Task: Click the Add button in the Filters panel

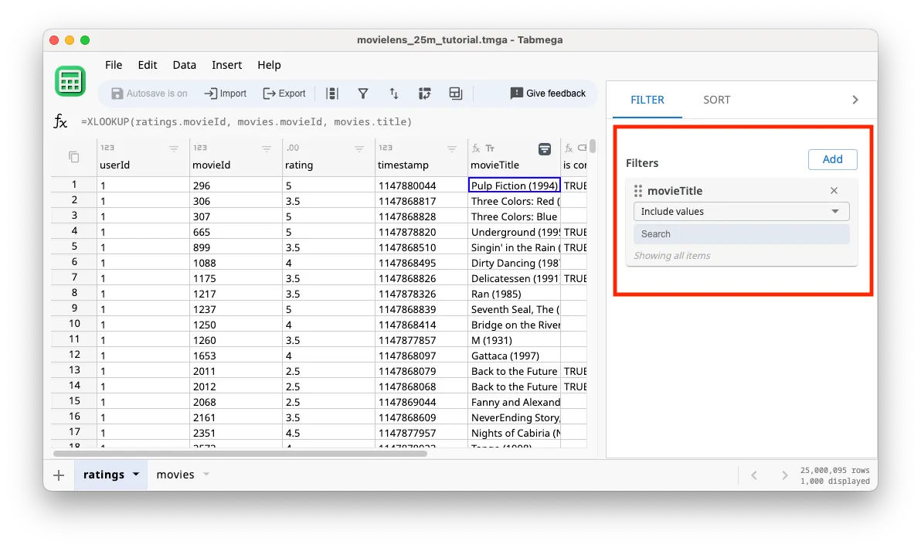Action: tap(832, 159)
